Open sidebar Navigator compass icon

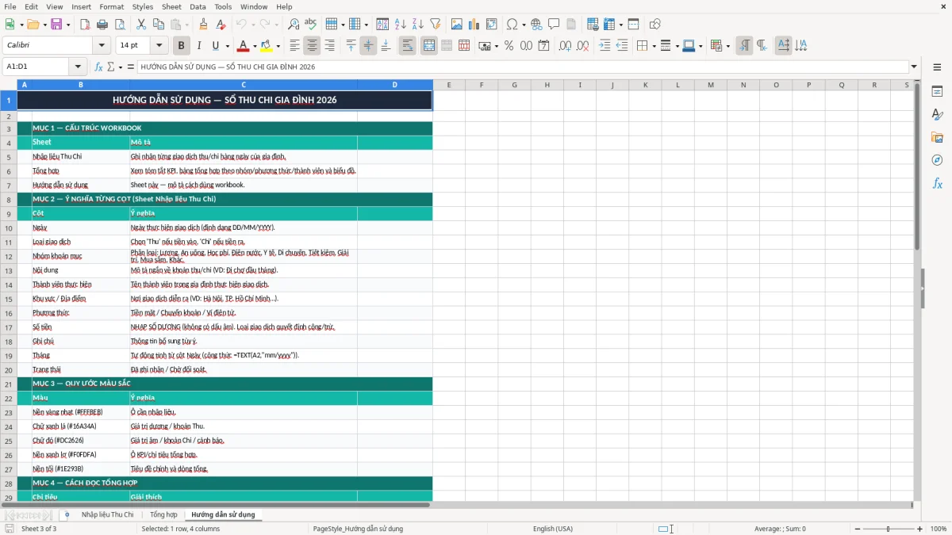click(937, 160)
